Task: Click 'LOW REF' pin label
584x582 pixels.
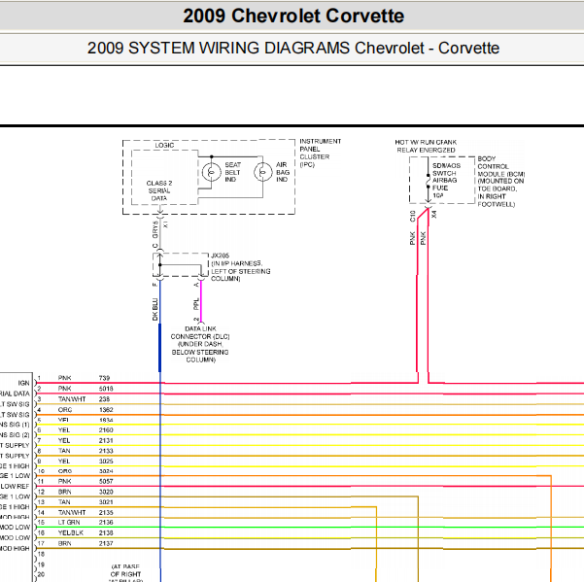Action: 15,487
